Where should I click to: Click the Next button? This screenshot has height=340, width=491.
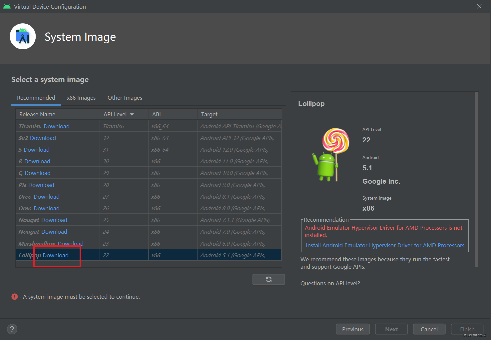pyautogui.click(x=391, y=329)
